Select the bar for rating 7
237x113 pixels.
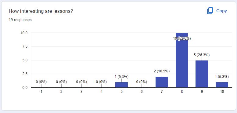(x=162, y=82)
